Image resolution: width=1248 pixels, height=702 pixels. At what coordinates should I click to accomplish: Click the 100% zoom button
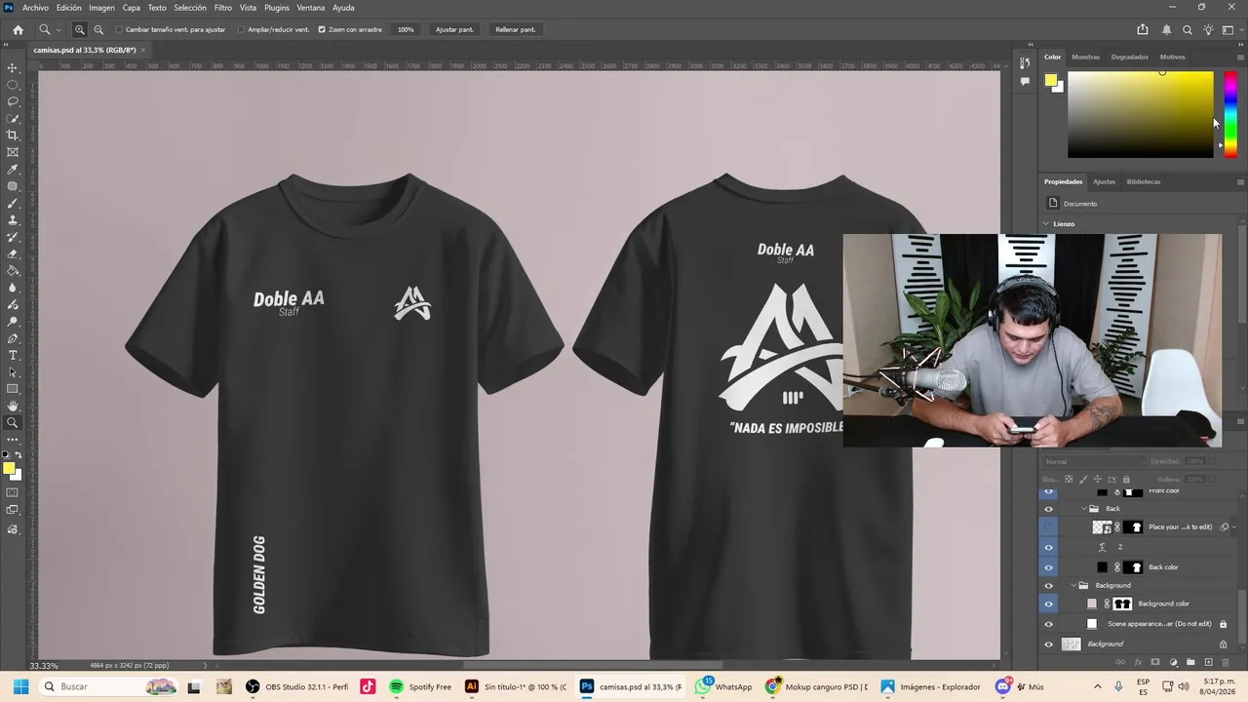click(406, 29)
